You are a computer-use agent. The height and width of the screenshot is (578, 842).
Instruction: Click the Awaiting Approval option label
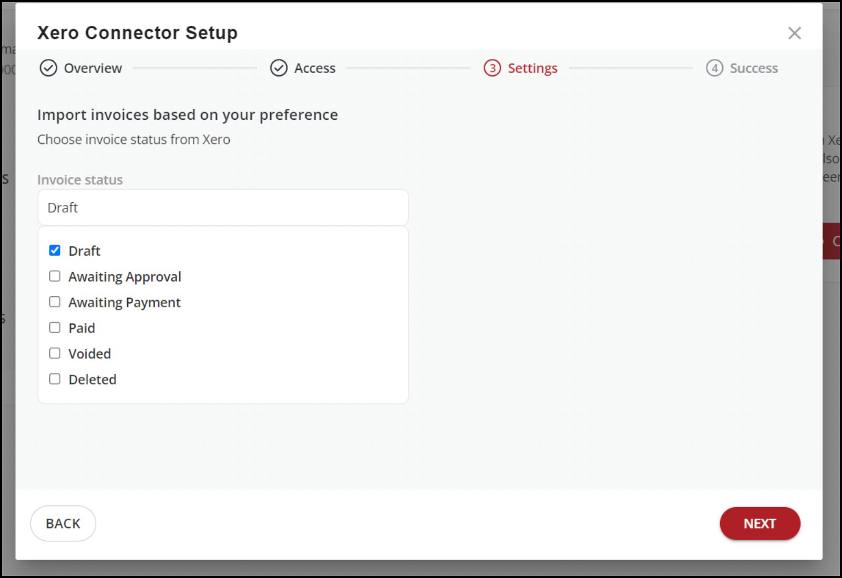125,277
